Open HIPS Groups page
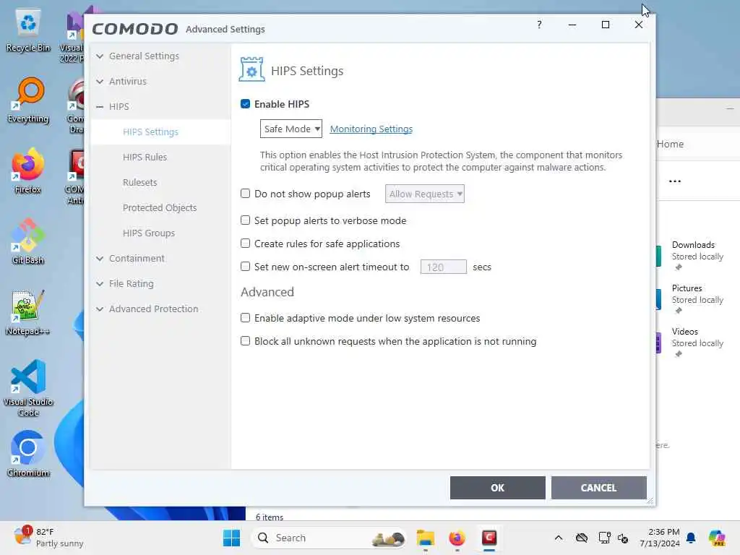The image size is (740, 555). tap(149, 233)
